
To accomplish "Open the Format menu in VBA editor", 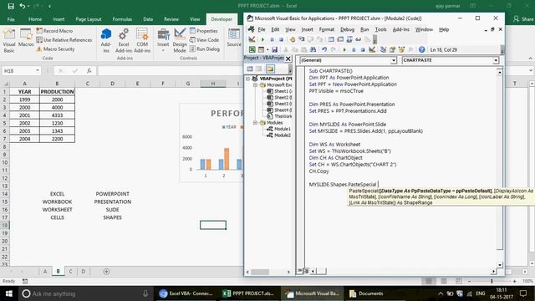I will [x=327, y=30].
